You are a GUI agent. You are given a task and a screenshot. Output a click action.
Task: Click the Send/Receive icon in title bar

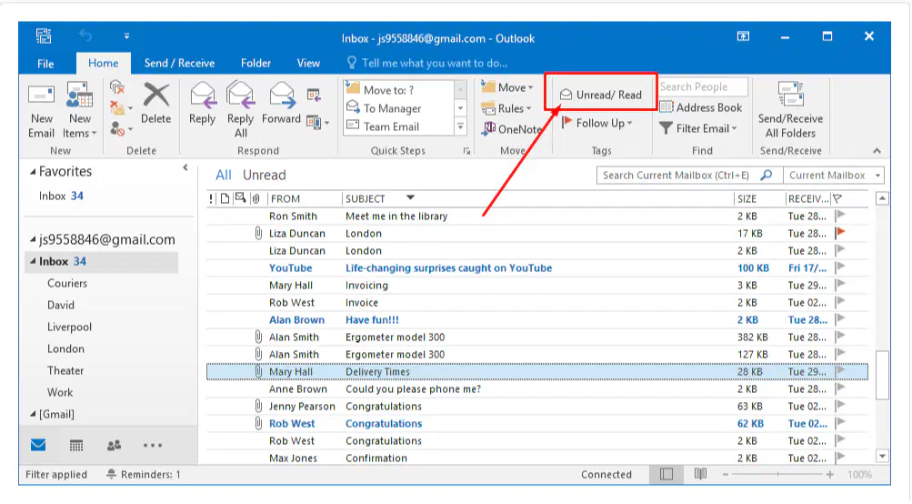pyautogui.click(x=44, y=36)
